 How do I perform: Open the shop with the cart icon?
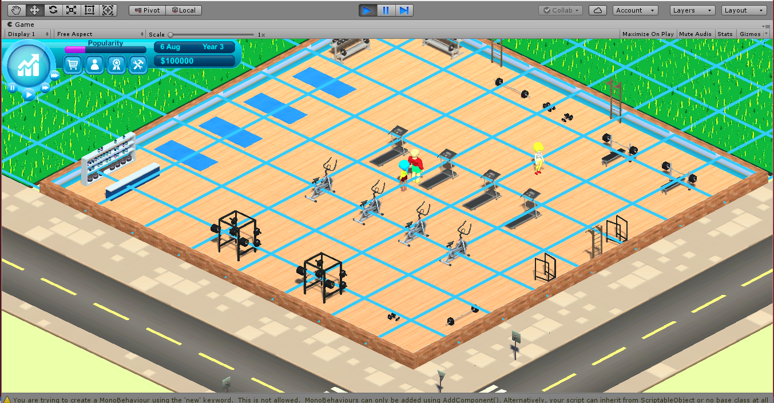click(73, 65)
